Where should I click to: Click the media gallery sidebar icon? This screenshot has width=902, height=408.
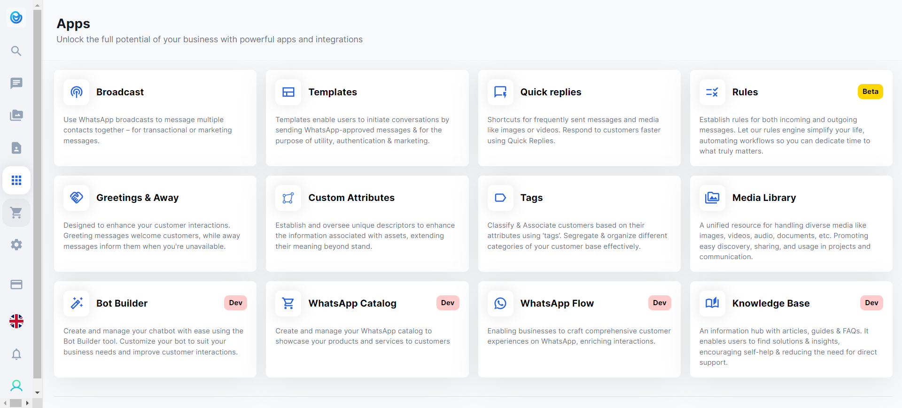(x=16, y=115)
